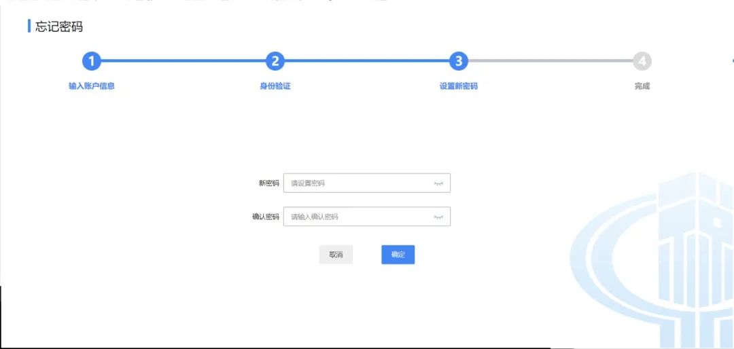Click the 忘记密码 page heading
734x349 pixels.
coord(59,26)
